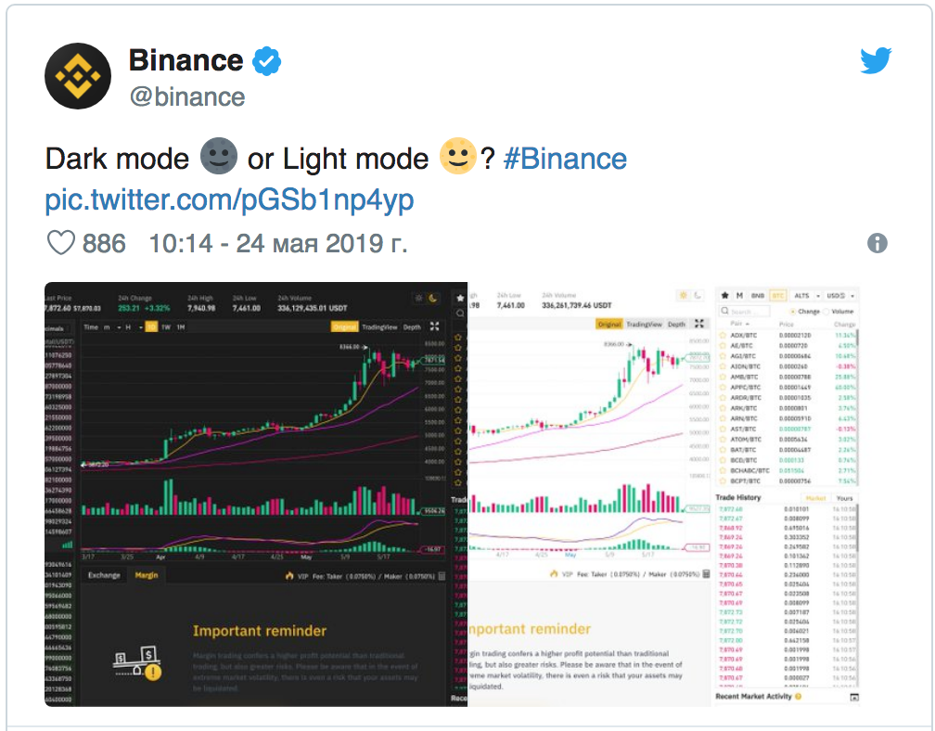Like the tweet with the heart icon

[61, 243]
